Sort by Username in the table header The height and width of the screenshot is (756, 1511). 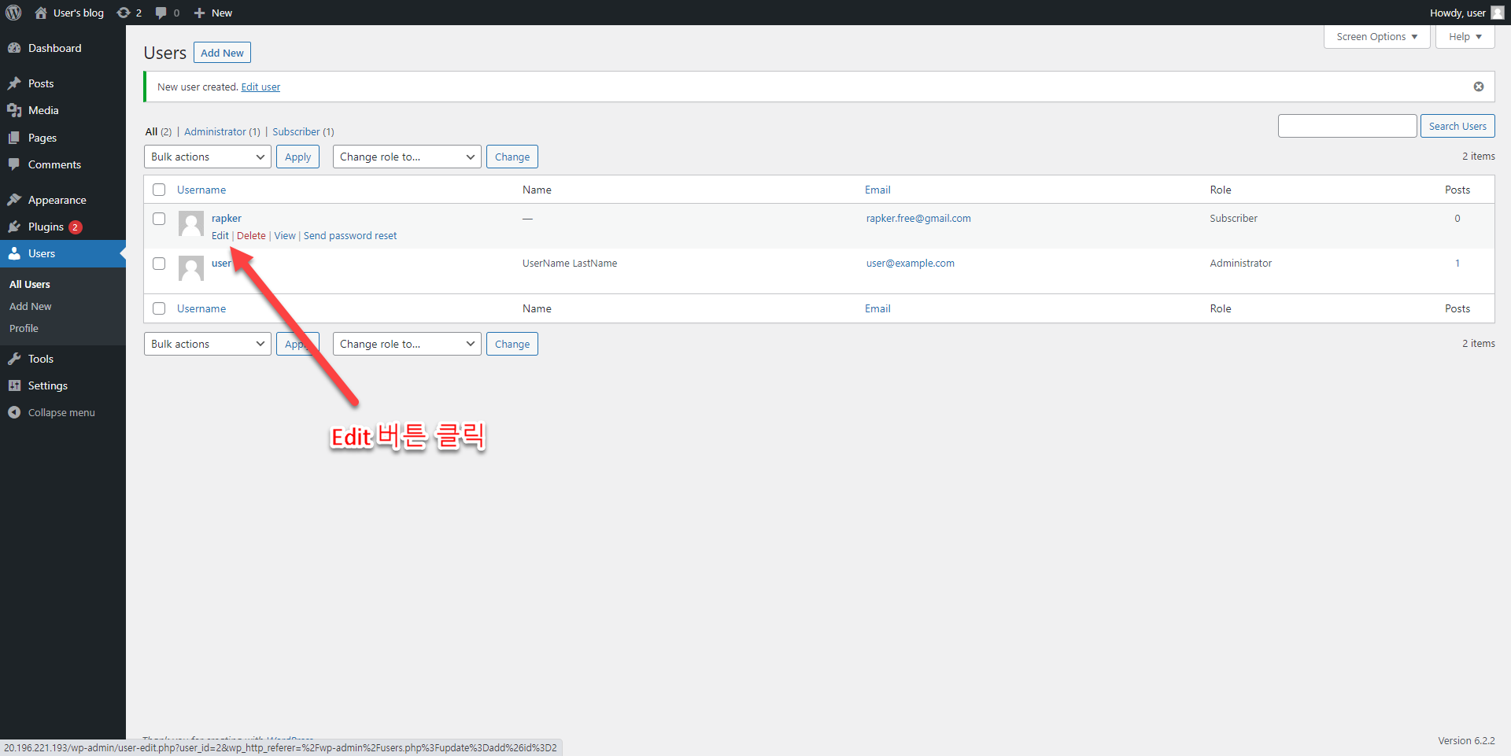tap(201, 190)
